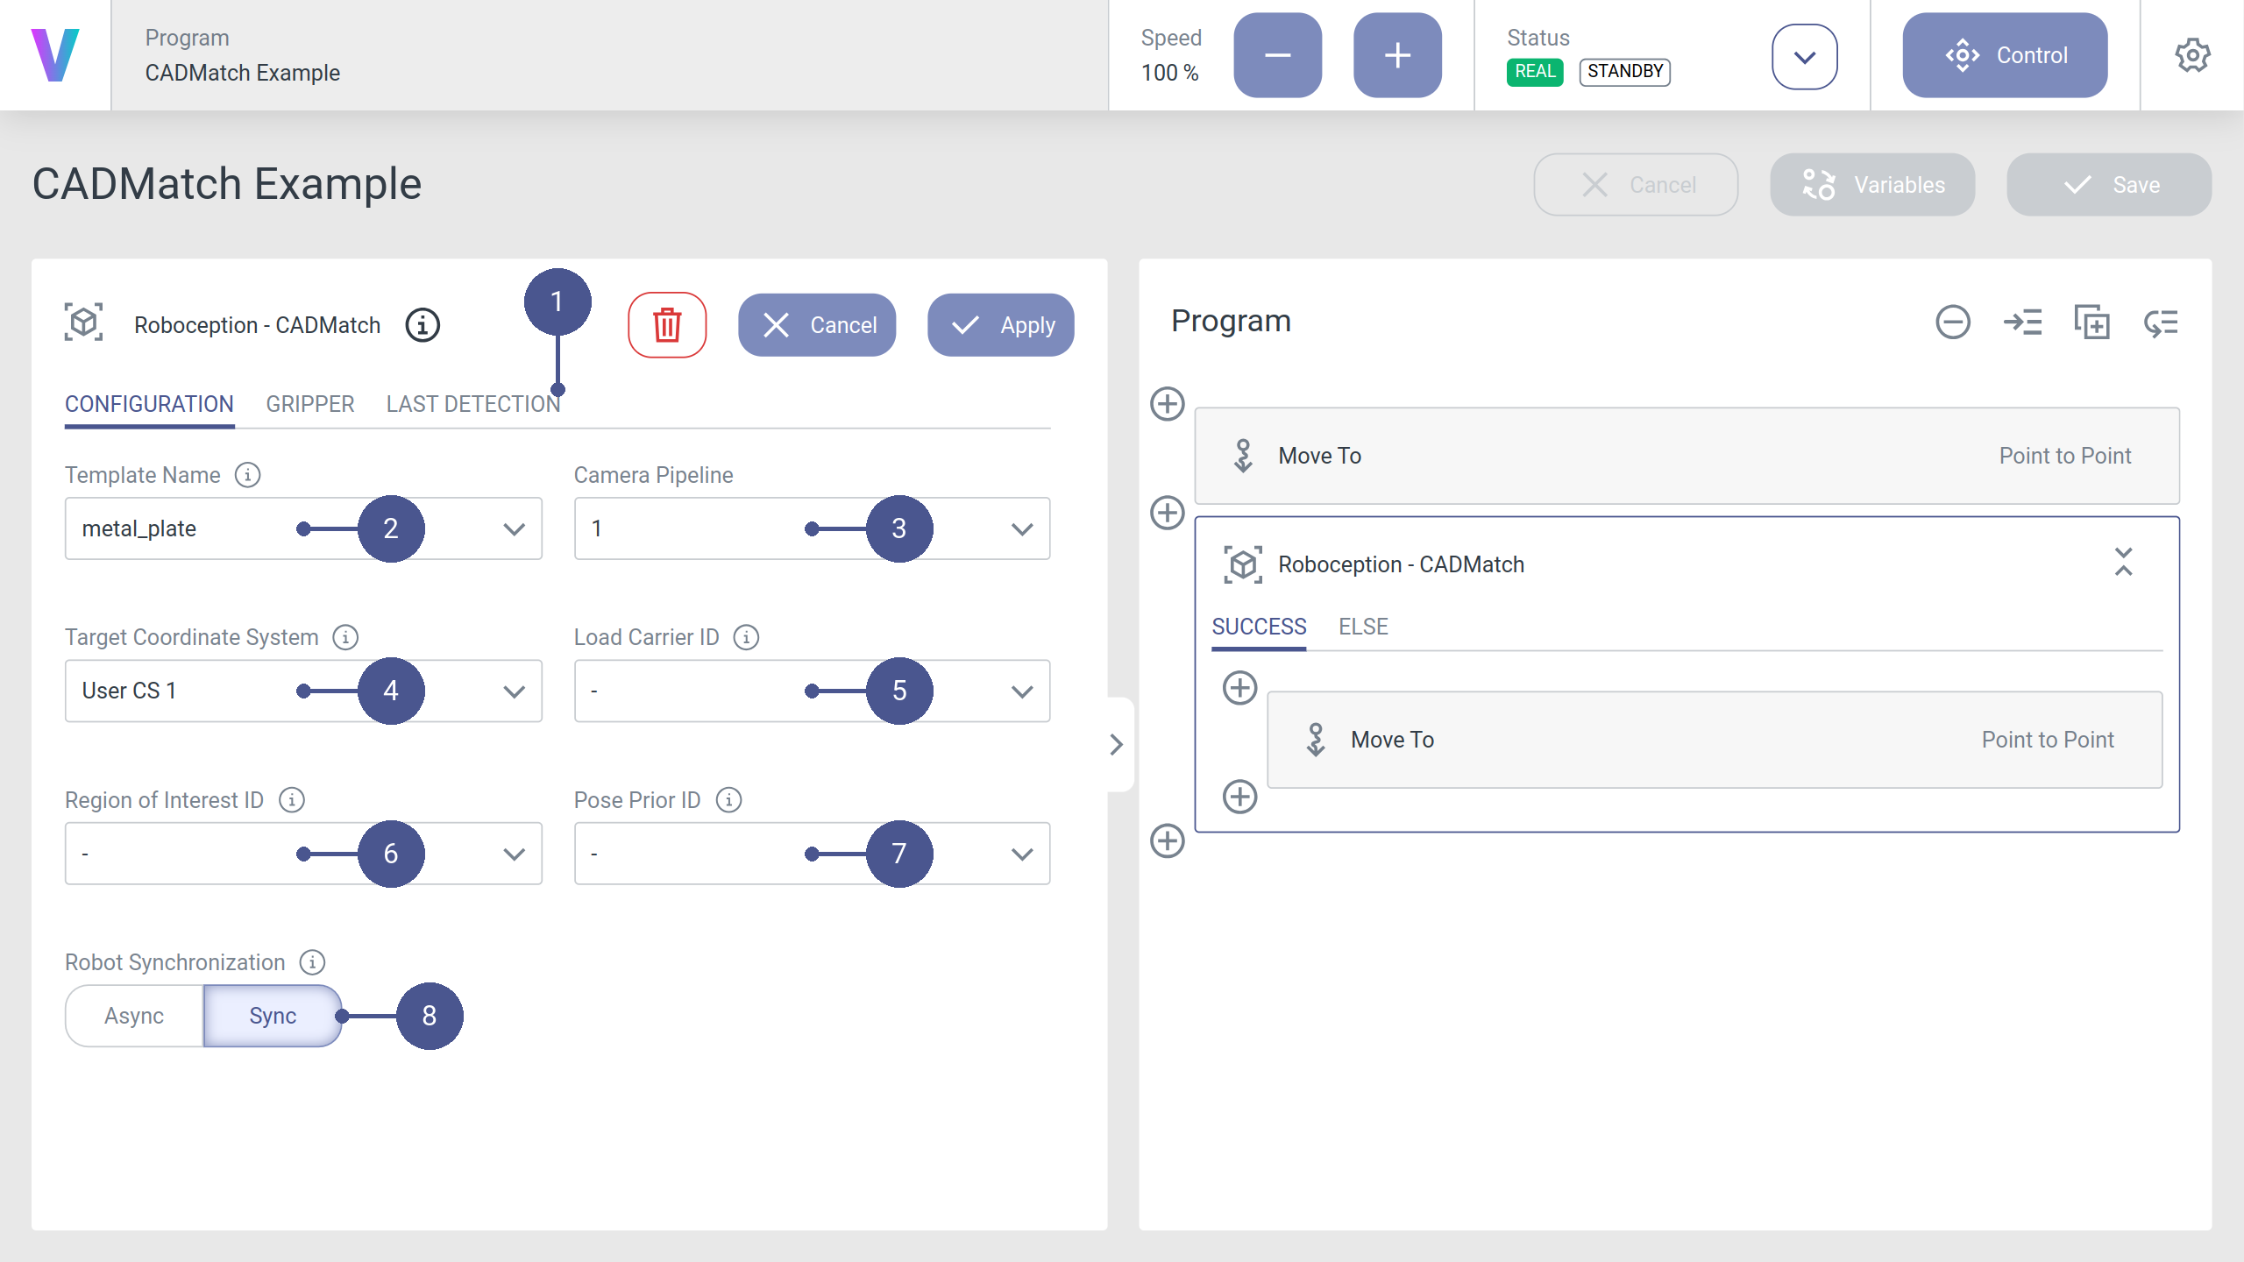Image resolution: width=2244 pixels, height=1262 pixels.
Task: Show info for Pose Prior ID
Action: pos(728,800)
